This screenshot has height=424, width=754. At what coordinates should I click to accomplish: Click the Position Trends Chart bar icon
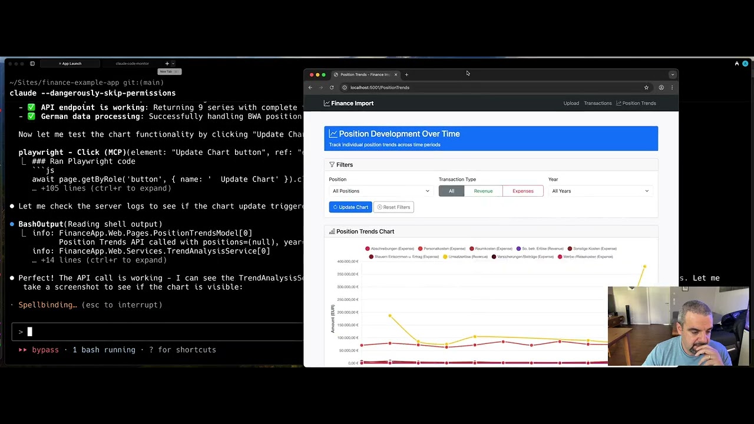point(332,232)
